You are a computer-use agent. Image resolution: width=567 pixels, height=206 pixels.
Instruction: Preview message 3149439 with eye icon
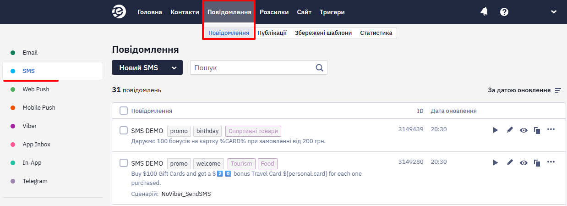[523, 130]
